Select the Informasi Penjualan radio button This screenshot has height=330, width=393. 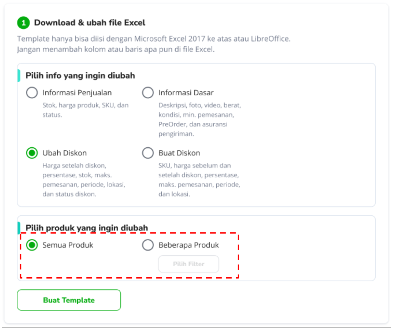click(x=32, y=93)
